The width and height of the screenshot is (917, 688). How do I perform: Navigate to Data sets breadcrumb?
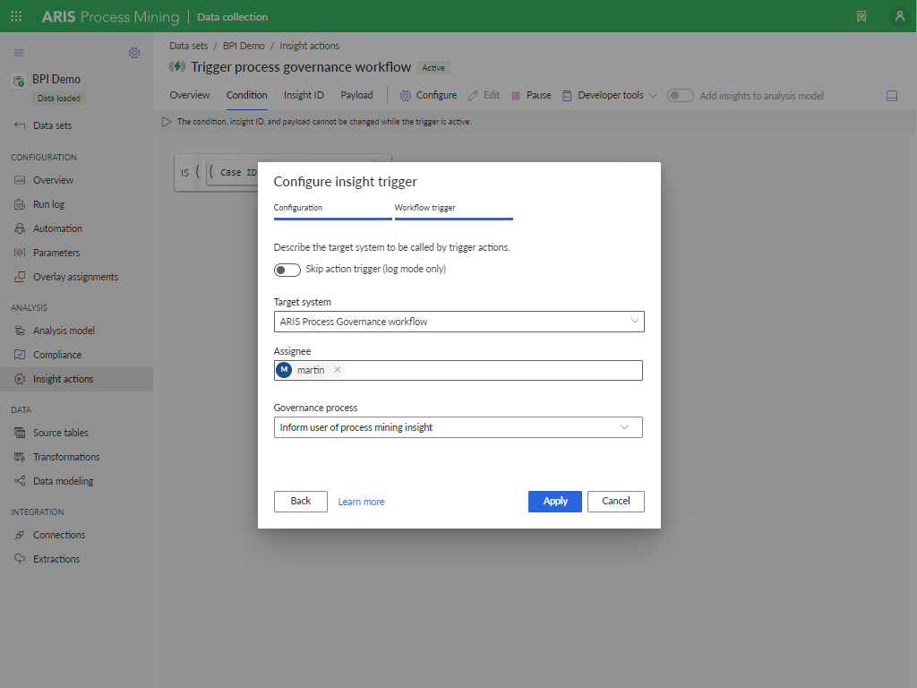pos(188,46)
